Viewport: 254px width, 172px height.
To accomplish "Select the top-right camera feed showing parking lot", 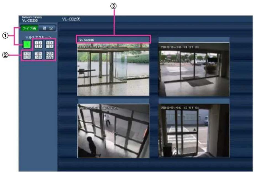I will click(x=194, y=69).
